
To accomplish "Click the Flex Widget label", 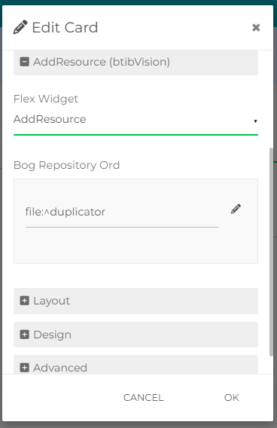I will coord(46,99).
